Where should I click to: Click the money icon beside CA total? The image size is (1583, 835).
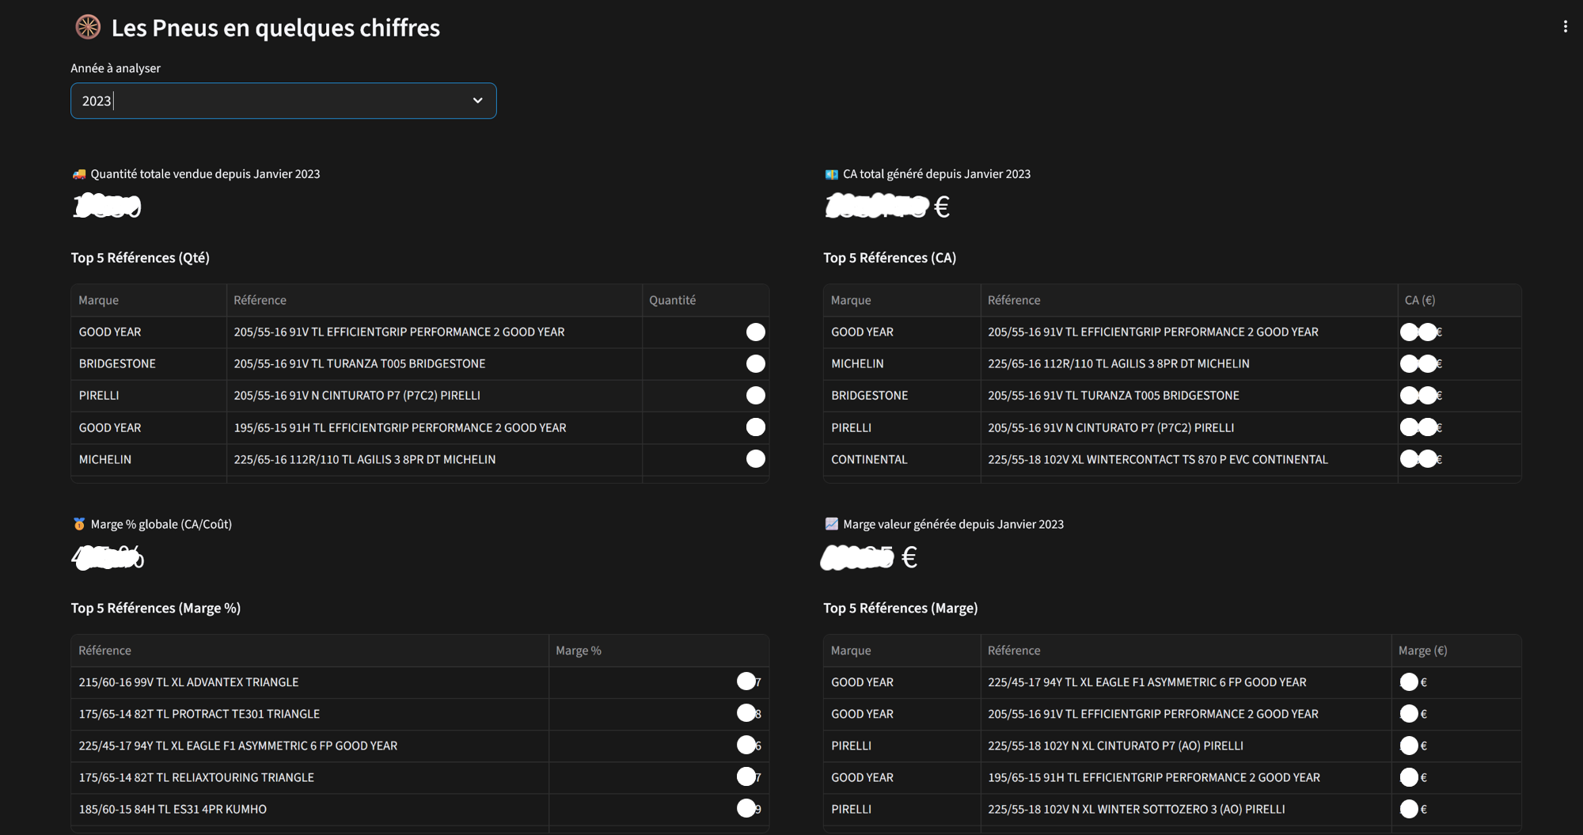[831, 174]
